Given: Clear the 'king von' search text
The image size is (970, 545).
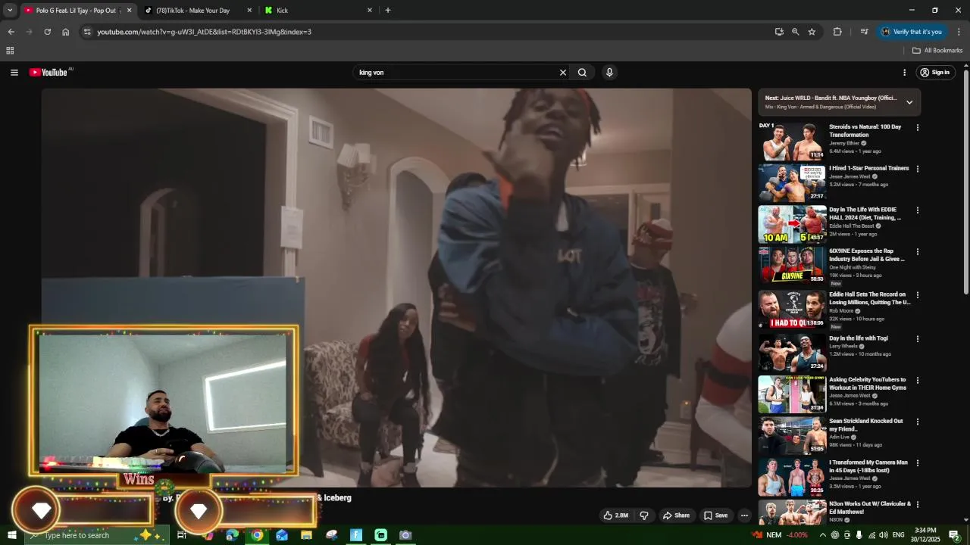Looking at the screenshot, I should 563,73.
